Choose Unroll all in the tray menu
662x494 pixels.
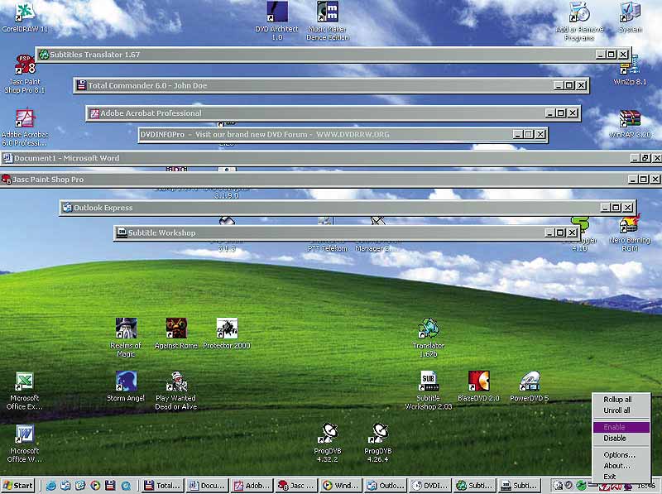tap(616, 410)
